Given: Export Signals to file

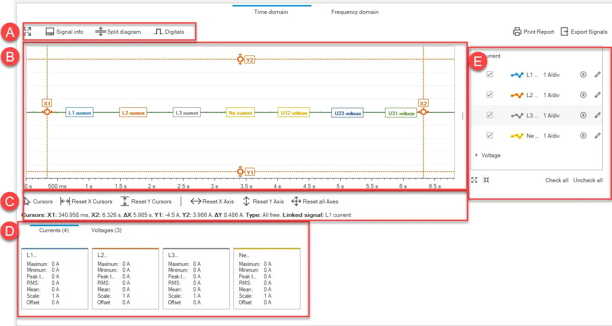Looking at the screenshot, I should (x=584, y=32).
